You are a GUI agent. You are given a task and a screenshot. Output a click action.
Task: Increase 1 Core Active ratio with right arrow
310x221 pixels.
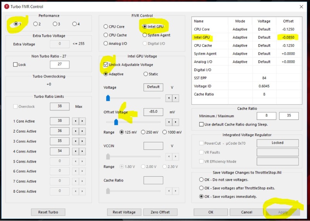coord(82,121)
